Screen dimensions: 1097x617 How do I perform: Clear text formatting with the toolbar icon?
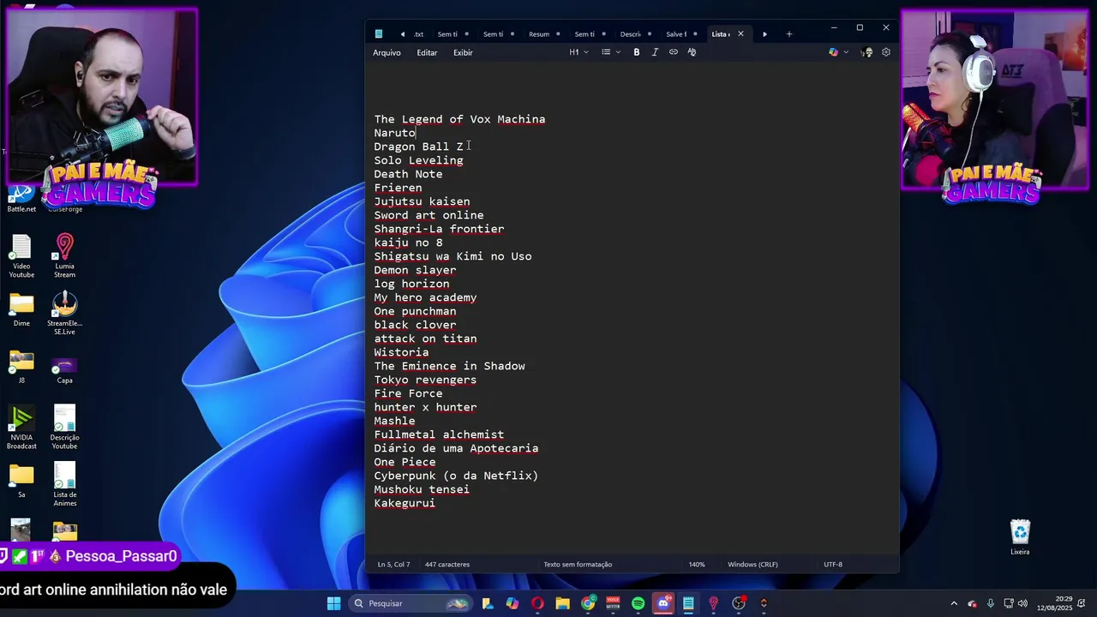click(692, 52)
